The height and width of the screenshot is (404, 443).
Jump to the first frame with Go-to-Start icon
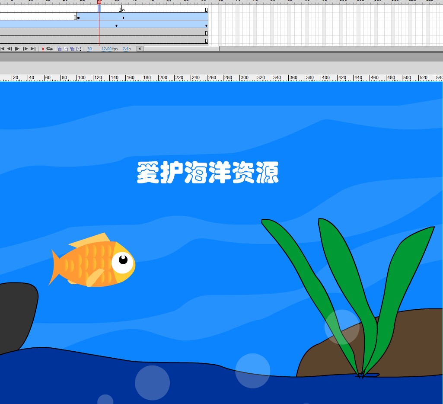[3, 49]
